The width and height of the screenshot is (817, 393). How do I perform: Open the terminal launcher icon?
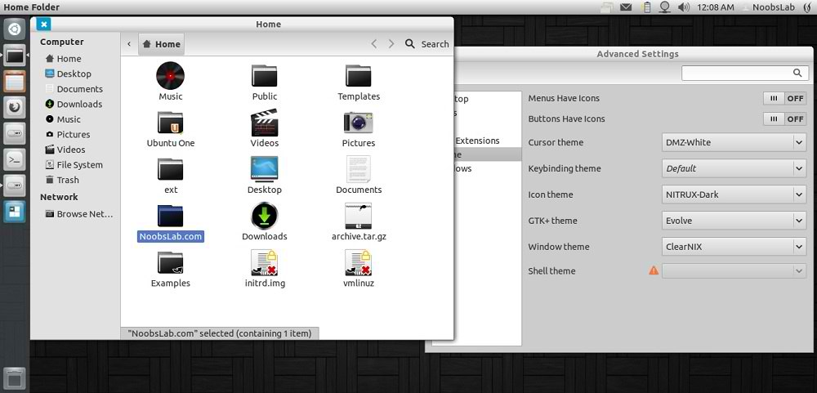point(14,159)
